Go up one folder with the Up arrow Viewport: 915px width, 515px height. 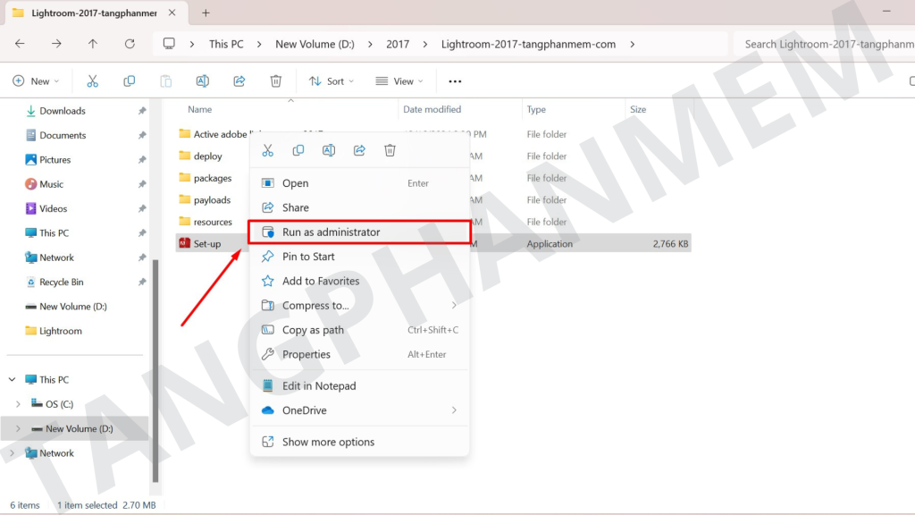click(x=93, y=44)
